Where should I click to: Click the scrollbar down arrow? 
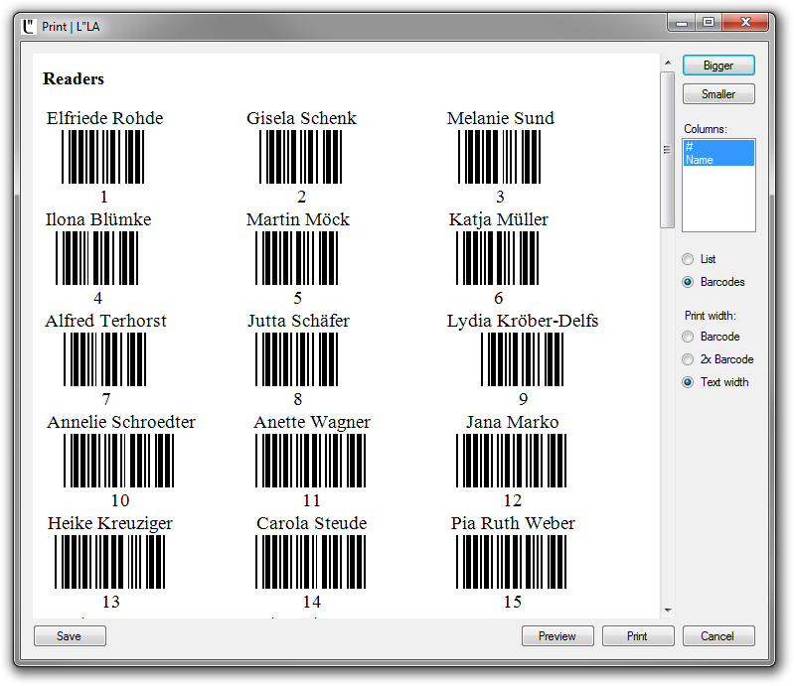(668, 610)
